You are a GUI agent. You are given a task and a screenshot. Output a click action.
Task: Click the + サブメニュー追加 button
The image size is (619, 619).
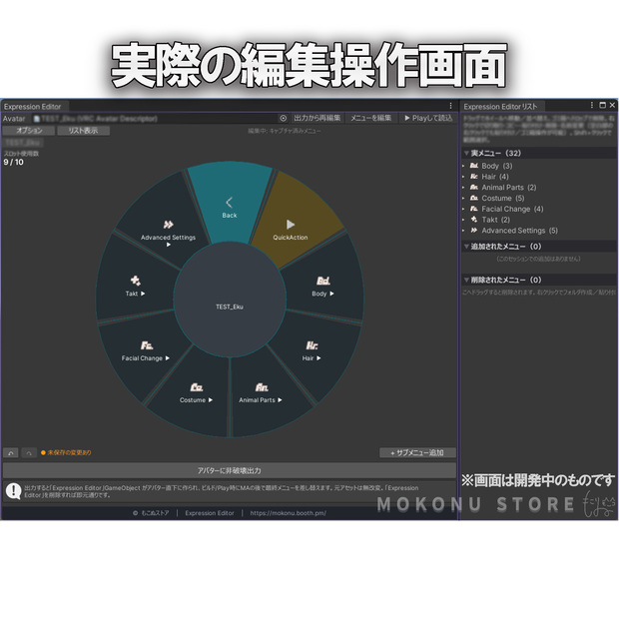tap(417, 453)
